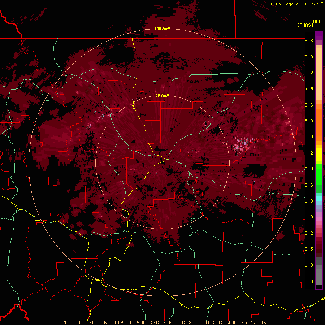The height and width of the screenshot is (325, 325).
Task: Click the 9.0 value on the color scale
Action: pos(309,57)
